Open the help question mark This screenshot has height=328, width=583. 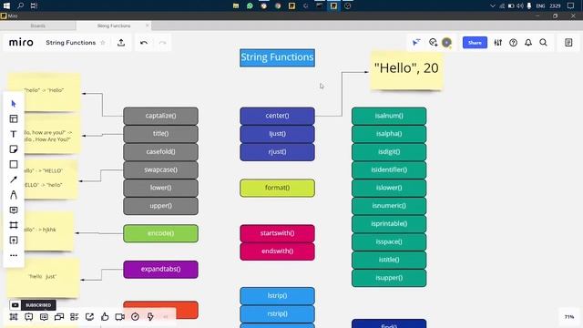coord(513,43)
